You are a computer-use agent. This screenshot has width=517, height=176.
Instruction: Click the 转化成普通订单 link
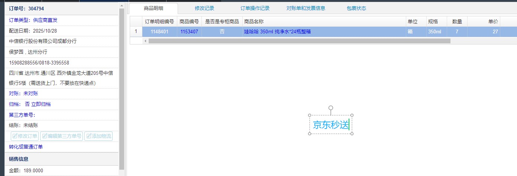[26, 147]
